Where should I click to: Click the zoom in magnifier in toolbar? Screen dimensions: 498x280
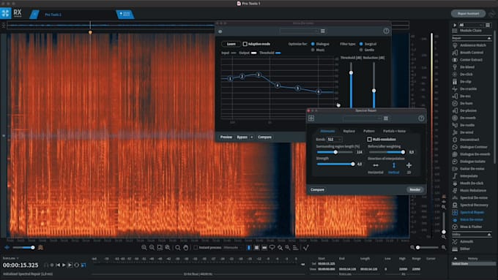144,248
